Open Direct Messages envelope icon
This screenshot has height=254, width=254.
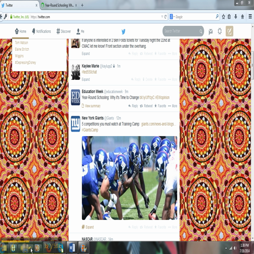click(211, 31)
